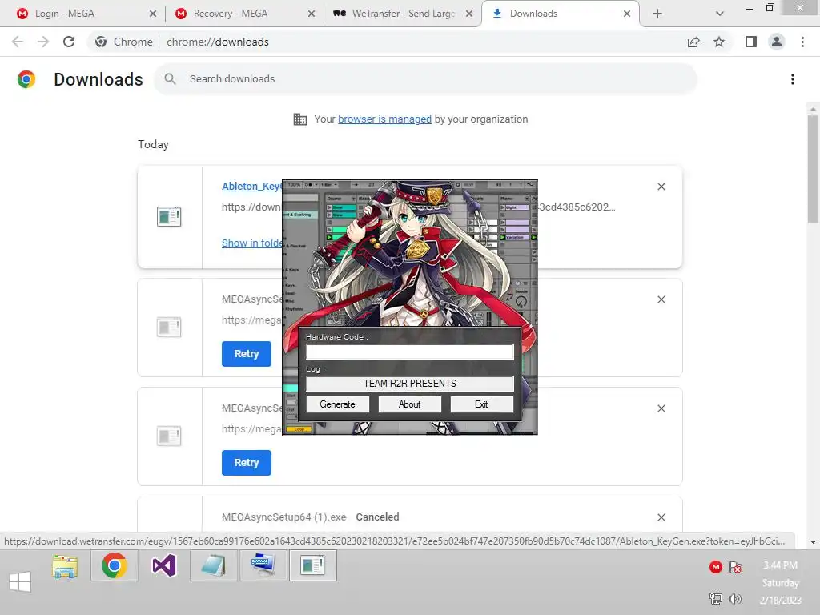
Task: Open the Windows Start menu
Action: click(20, 581)
